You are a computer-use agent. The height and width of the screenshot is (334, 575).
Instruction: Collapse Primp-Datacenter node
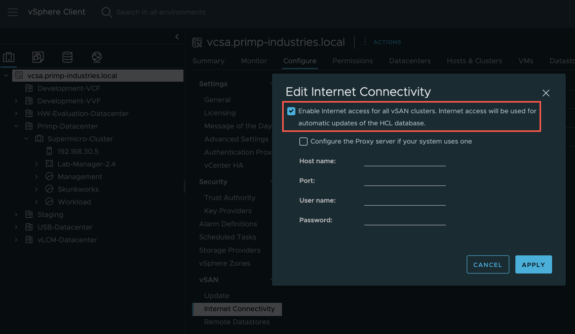pos(16,126)
